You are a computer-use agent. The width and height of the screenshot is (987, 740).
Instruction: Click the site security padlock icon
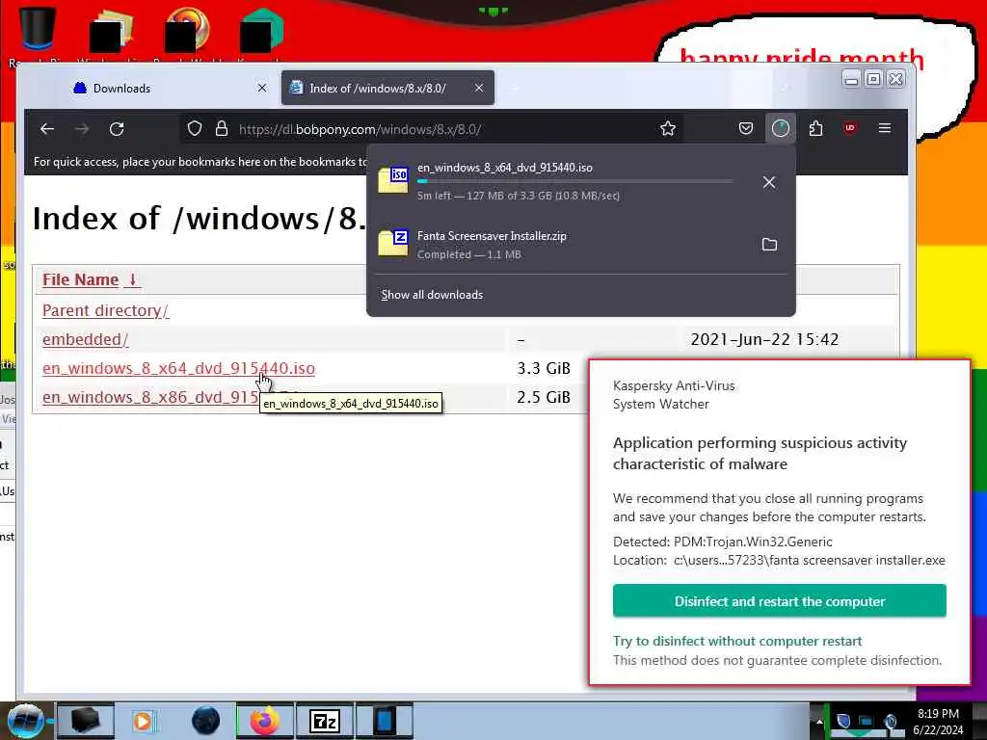click(x=221, y=129)
